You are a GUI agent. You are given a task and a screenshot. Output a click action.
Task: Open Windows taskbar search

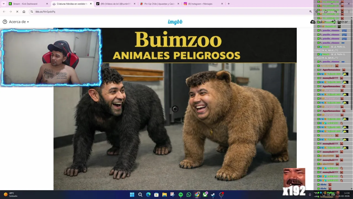coord(140,195)
